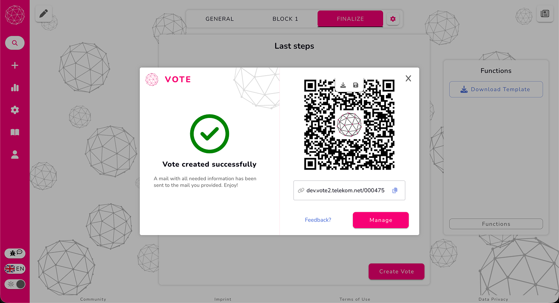The height and width of the screenshot is (303, 559).
Task: Select the pencil edit icon at top left
Action: click(x=43, y=13)
